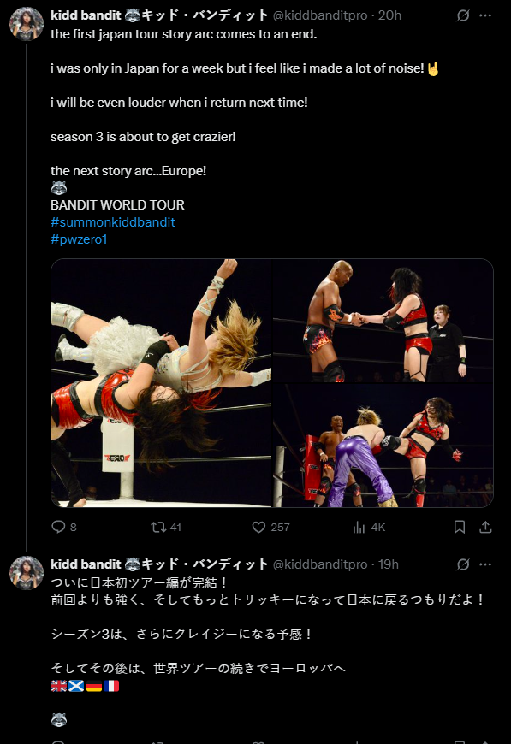The width and height of the screenshot is (511, 744).
Task: Open the large suplex photo
Action: tap(161, 383)
